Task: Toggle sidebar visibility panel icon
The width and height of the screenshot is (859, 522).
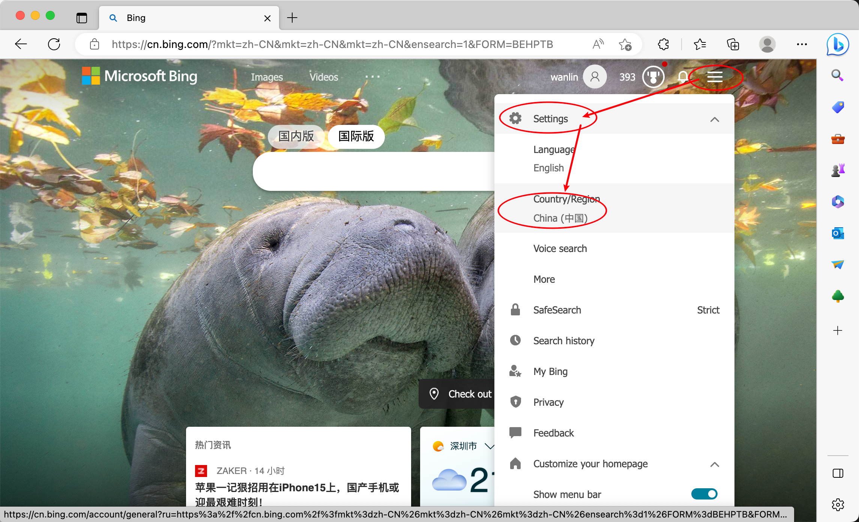Action: [x=838, y=473]
